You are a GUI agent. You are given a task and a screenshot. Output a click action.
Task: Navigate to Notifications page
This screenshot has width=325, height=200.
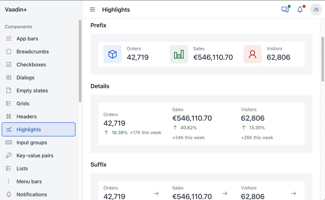coord(38,195)
